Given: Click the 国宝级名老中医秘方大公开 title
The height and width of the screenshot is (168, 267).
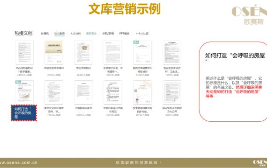Looking at the screenshot, I should (172, 110).
